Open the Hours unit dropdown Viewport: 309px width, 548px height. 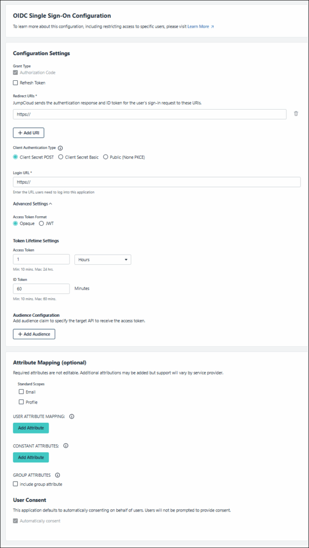(x=102, y=259)
